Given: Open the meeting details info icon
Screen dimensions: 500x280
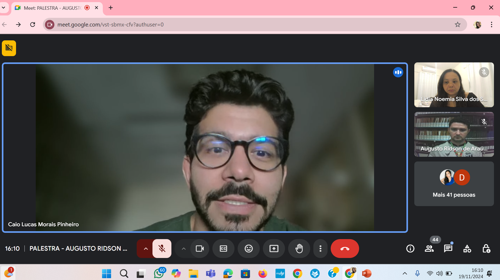Looking at the screenshot, I should (x=410, y=248).
